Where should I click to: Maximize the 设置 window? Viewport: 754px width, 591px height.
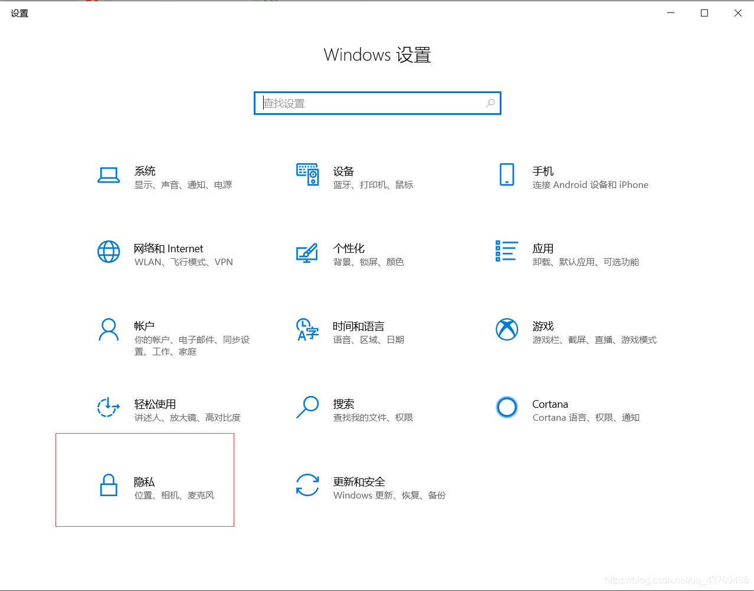coord(704,13)
